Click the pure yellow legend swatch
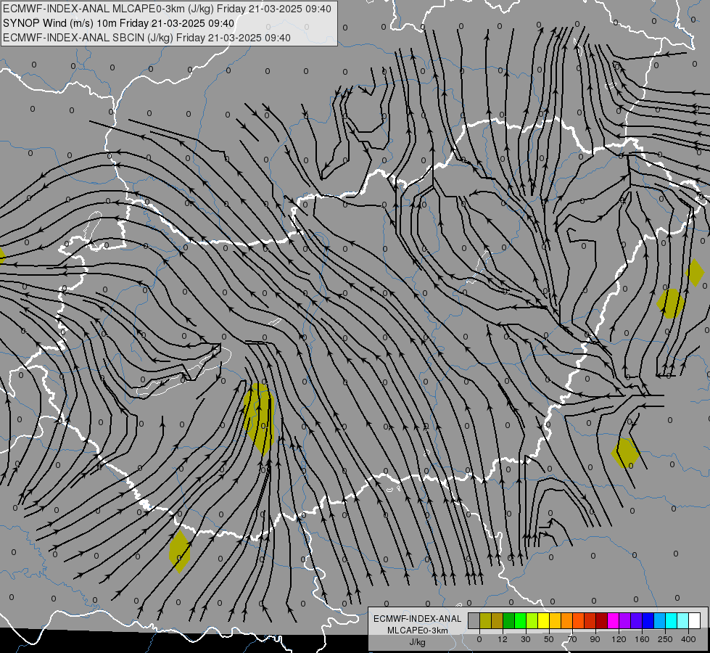This screenshot has width=710, height=653. 543,620
